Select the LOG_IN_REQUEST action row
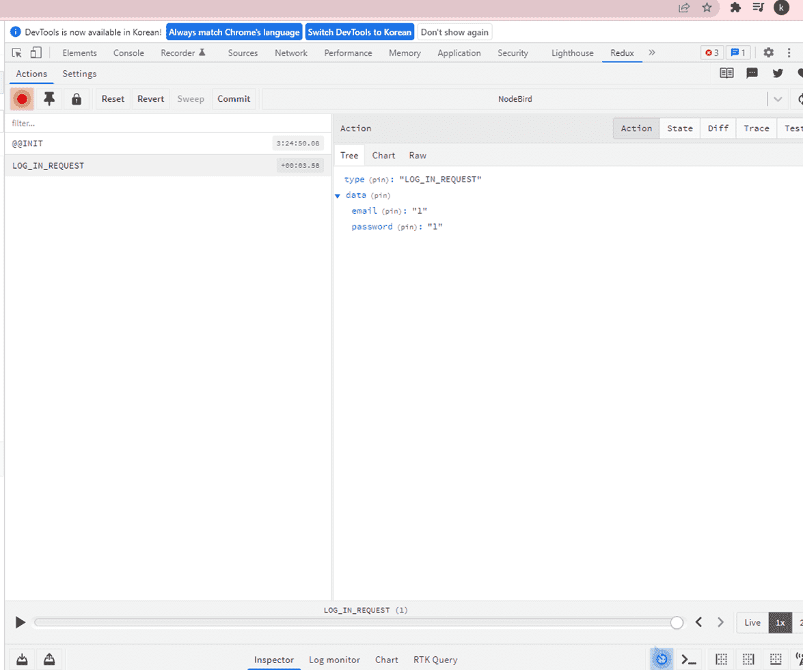 [168, 165]
